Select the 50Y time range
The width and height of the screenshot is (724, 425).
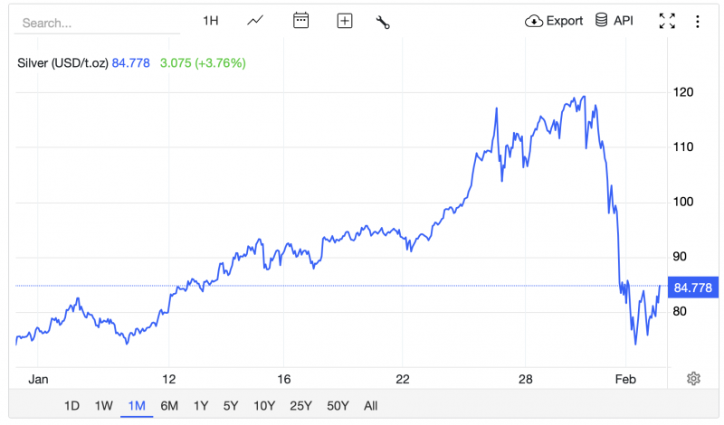[x=337, y=406]
